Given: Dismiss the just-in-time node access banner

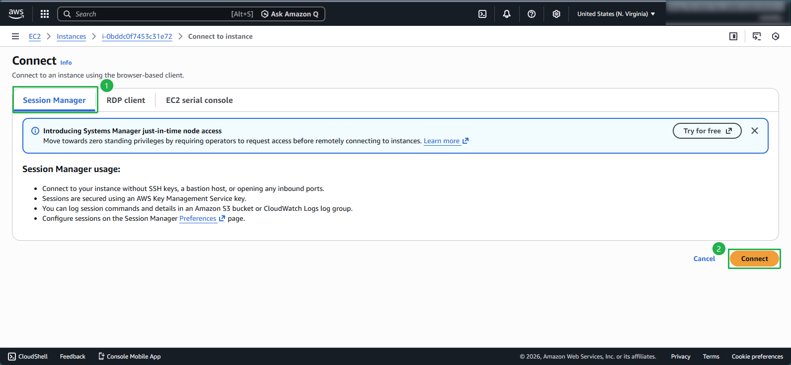Looking at the screenshot, I should pos(755,131).
